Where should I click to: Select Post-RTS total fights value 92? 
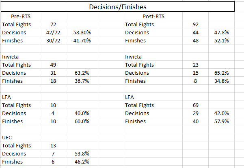coord(195,24)
